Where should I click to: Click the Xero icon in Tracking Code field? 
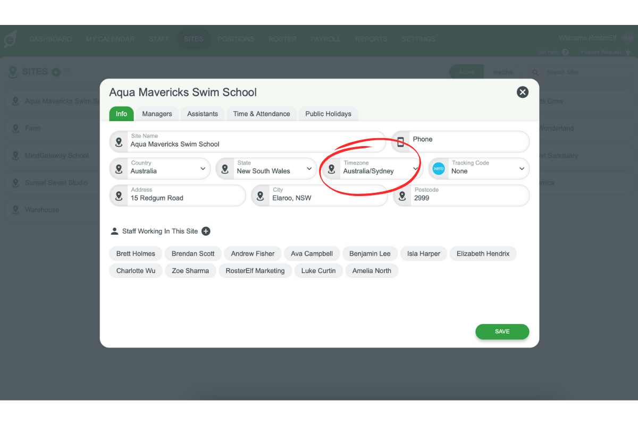(438, 168)
